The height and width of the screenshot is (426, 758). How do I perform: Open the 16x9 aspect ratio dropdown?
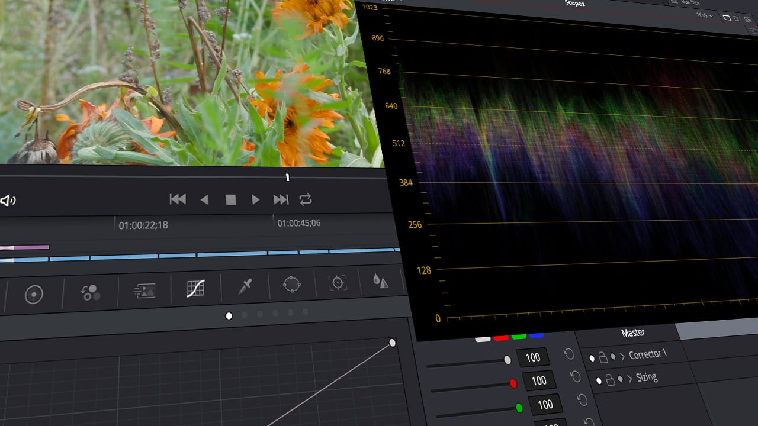pos(704,16)
